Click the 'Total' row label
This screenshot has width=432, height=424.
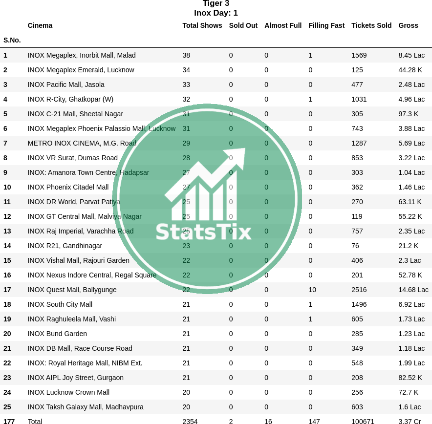[x=35, y=421]
